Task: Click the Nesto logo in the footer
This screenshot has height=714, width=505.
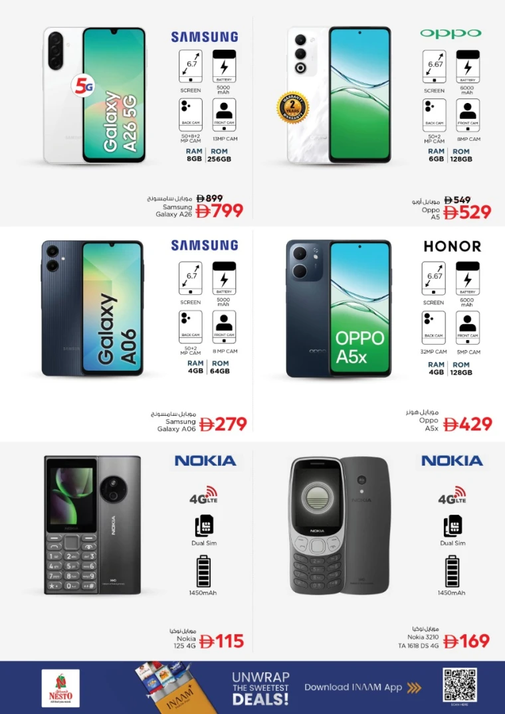Action: [x=60, y=688]
